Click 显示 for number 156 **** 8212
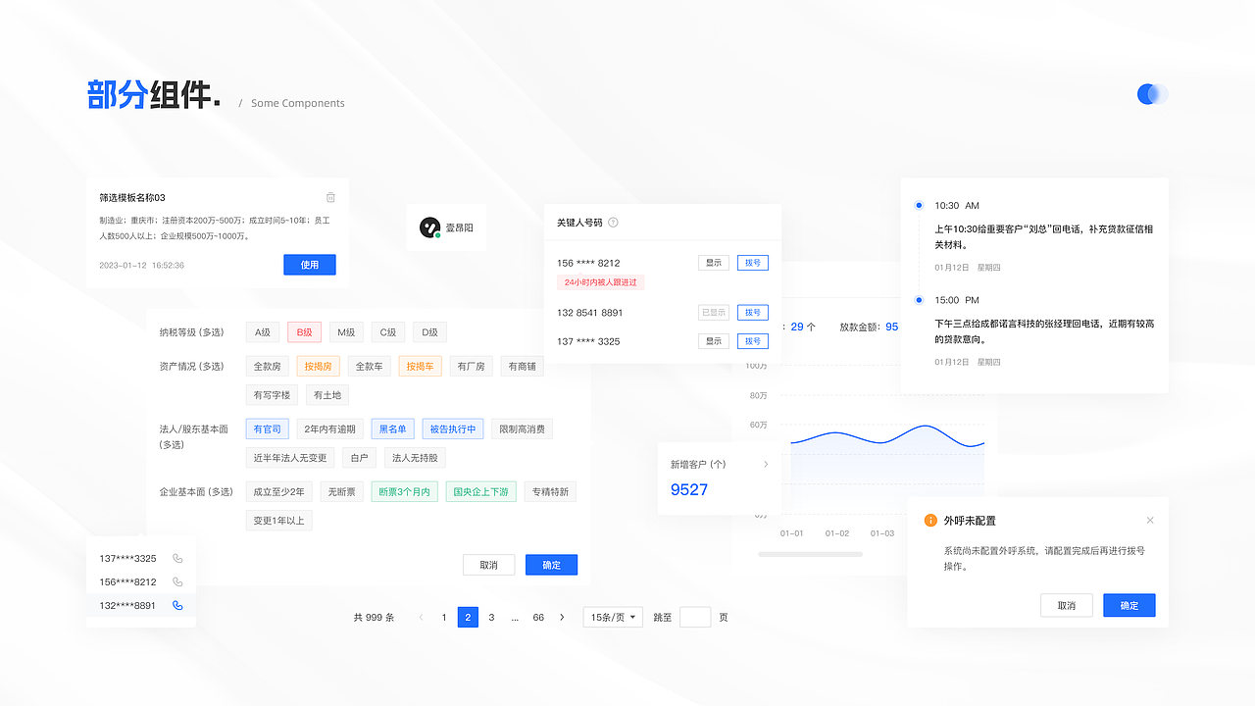 click(x=714, y=263)
